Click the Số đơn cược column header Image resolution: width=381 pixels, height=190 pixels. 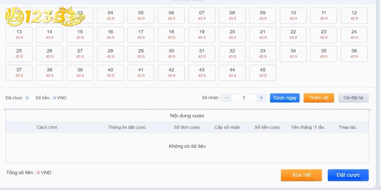pos(187,127)
